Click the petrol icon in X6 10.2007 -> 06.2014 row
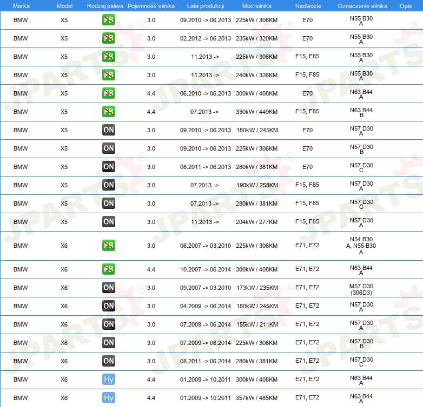 [108, 269]
